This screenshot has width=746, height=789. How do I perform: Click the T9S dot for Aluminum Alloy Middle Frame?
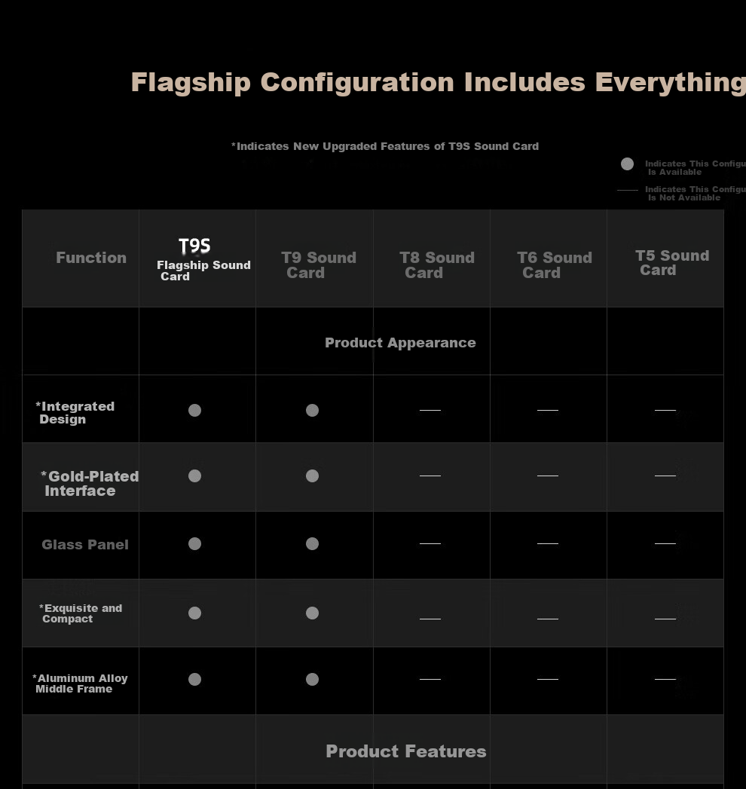tap(194, 679)
